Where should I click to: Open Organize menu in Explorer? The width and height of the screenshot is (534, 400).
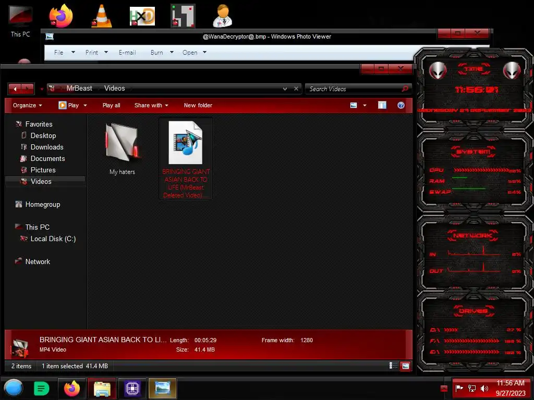(x=27, y=105)
